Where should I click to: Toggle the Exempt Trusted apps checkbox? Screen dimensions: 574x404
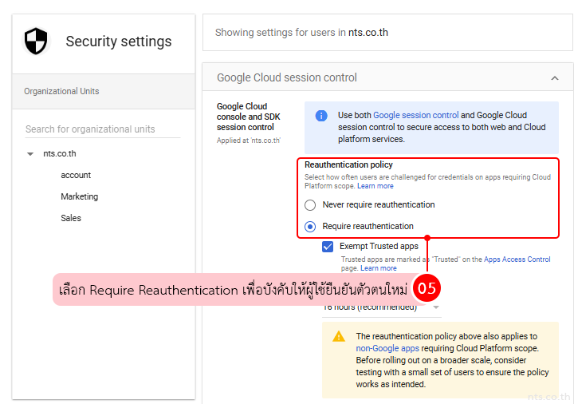point(328,247)
